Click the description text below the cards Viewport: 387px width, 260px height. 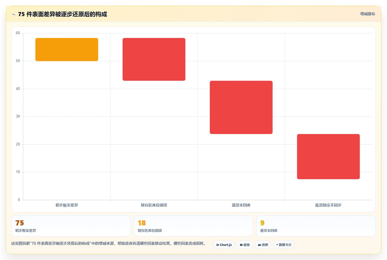(109, 243)
